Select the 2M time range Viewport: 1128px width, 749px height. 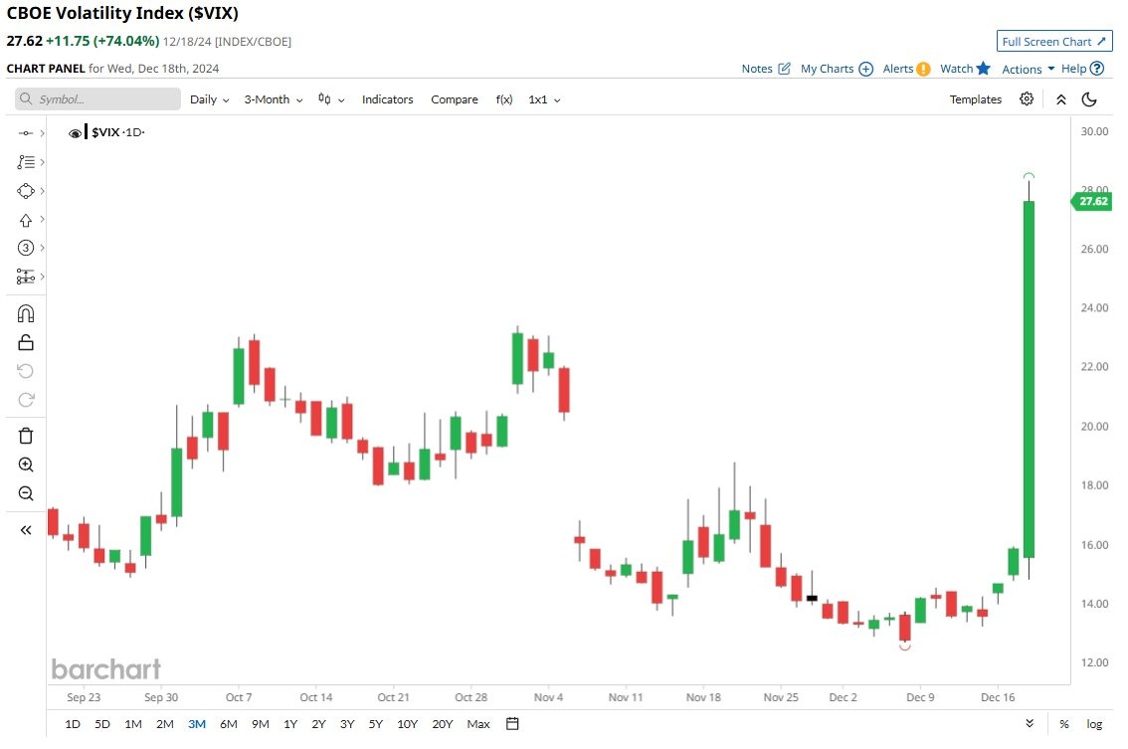click(x=165, y=724)
